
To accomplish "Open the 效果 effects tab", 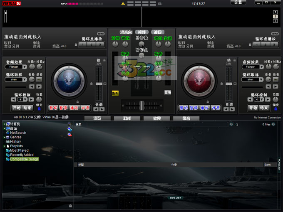I will 156,118.
